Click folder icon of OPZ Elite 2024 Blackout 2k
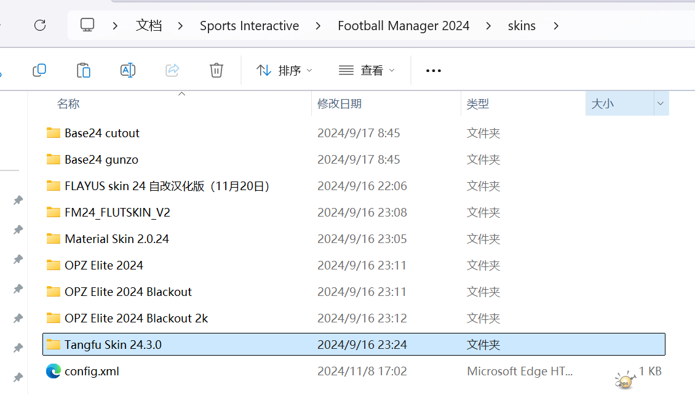Screen dimensions: 695x395 click(53, 318)
